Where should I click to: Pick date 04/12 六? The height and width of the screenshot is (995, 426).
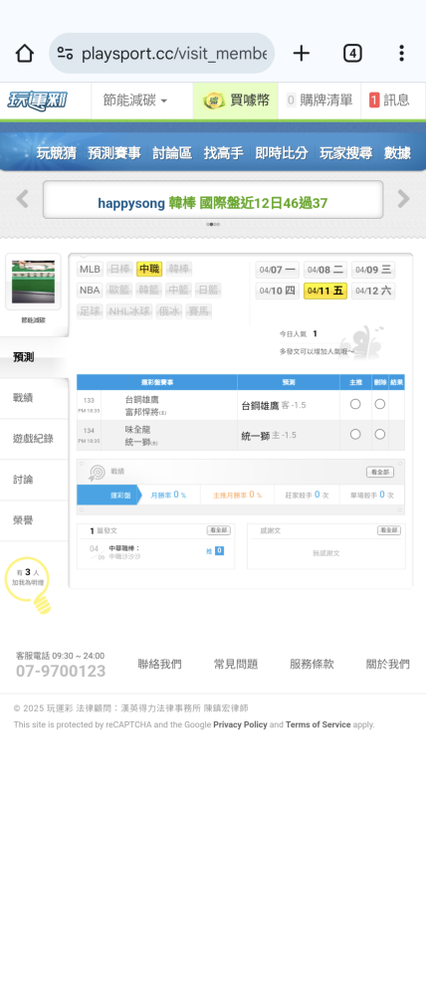[373, 291]
